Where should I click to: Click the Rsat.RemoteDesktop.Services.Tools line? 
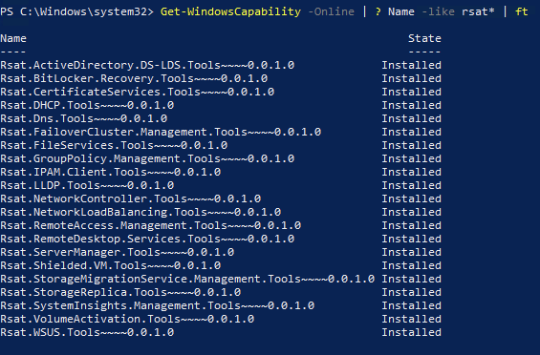[147, 239]
